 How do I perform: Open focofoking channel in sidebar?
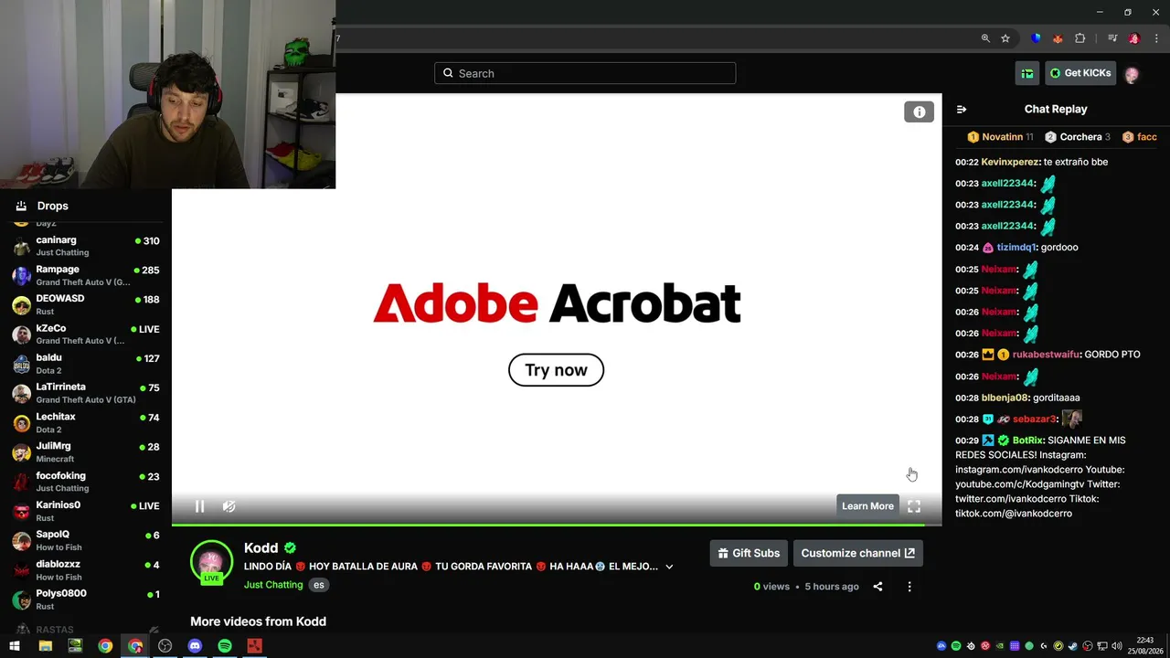click(86, 482)
